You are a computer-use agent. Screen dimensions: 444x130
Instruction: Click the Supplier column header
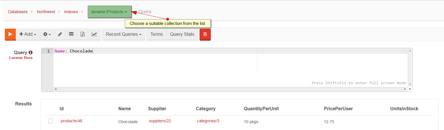pyautogui.click(x=157, y=109)
